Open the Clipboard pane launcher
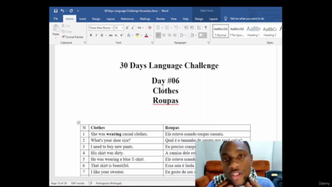332x187 pixels. click(x=85, y=43)
